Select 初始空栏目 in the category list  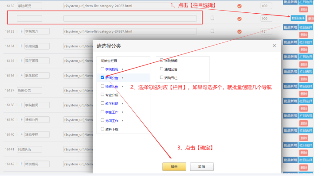[109, 61]
